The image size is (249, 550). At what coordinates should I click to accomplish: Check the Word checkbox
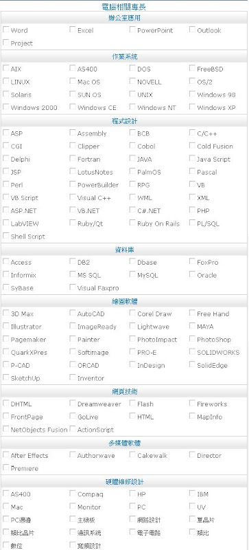5,30
